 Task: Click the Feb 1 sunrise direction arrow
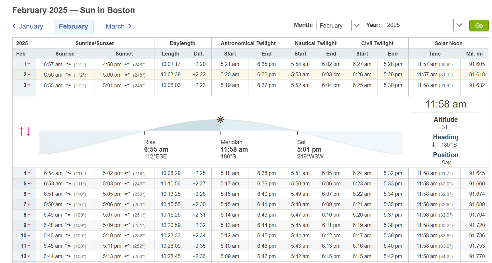point(68,64)
